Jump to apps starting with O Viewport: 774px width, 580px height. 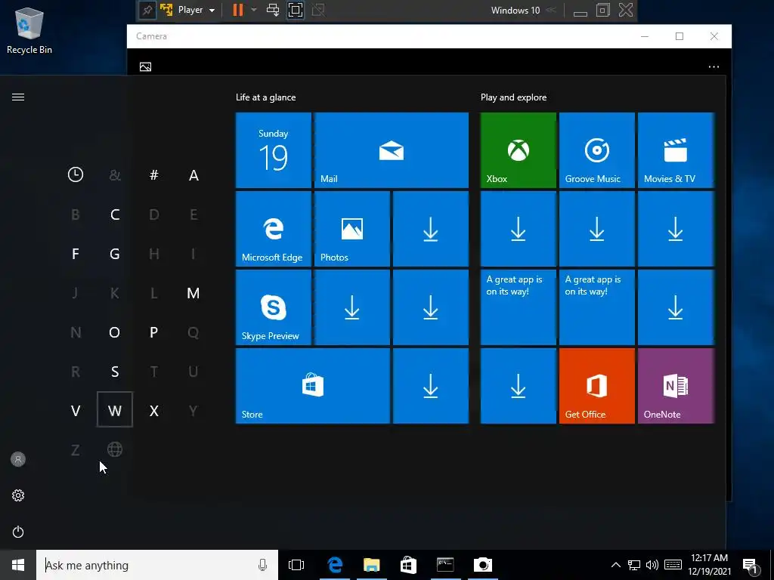pos(115,332)
